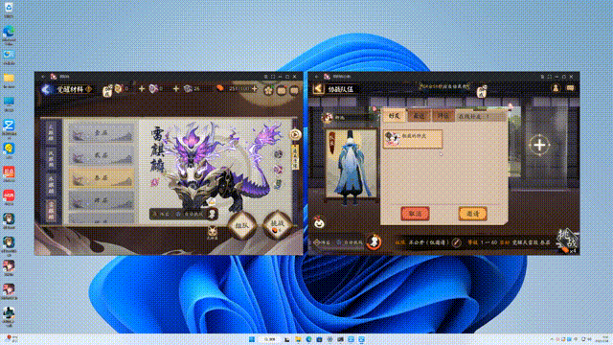Open 组队 team-up diamond button

[x=242, y=225]
